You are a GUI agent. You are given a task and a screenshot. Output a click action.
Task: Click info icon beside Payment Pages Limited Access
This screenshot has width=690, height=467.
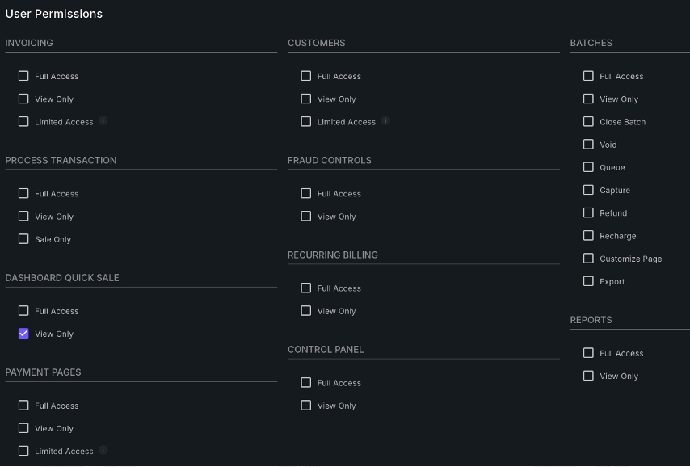[103, 451]
